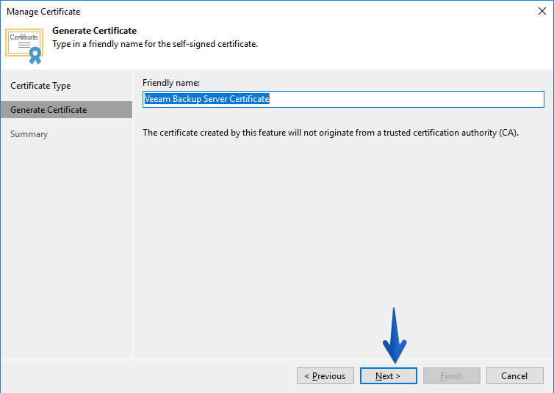Screen dimensions: 554x393
Task: Focus the Friendly name input field
Action: click(343, 99)
